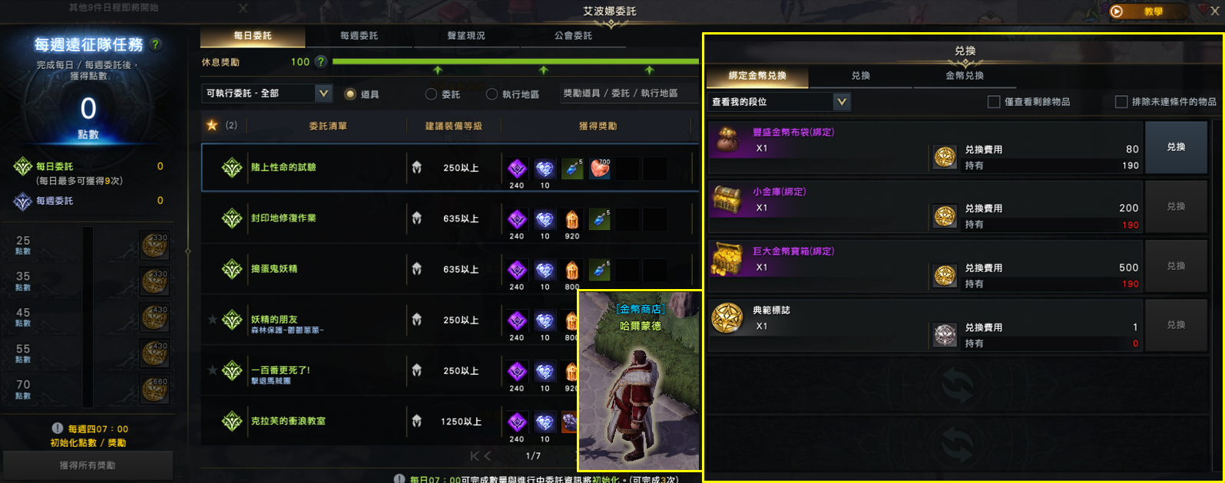Click the heart reward icon in 賭上性命的試驗
1225x483 pixels.
pyautogui.click(x=600, y=168)
